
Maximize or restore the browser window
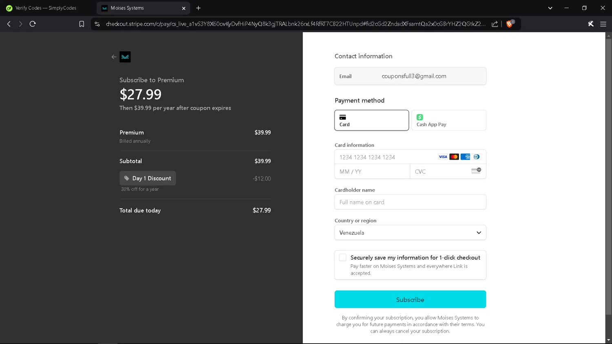(x=584, y=8)
